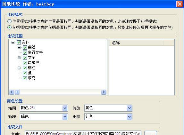
Task: Select the 曲线 tree label
Action: tap(31, 47)
